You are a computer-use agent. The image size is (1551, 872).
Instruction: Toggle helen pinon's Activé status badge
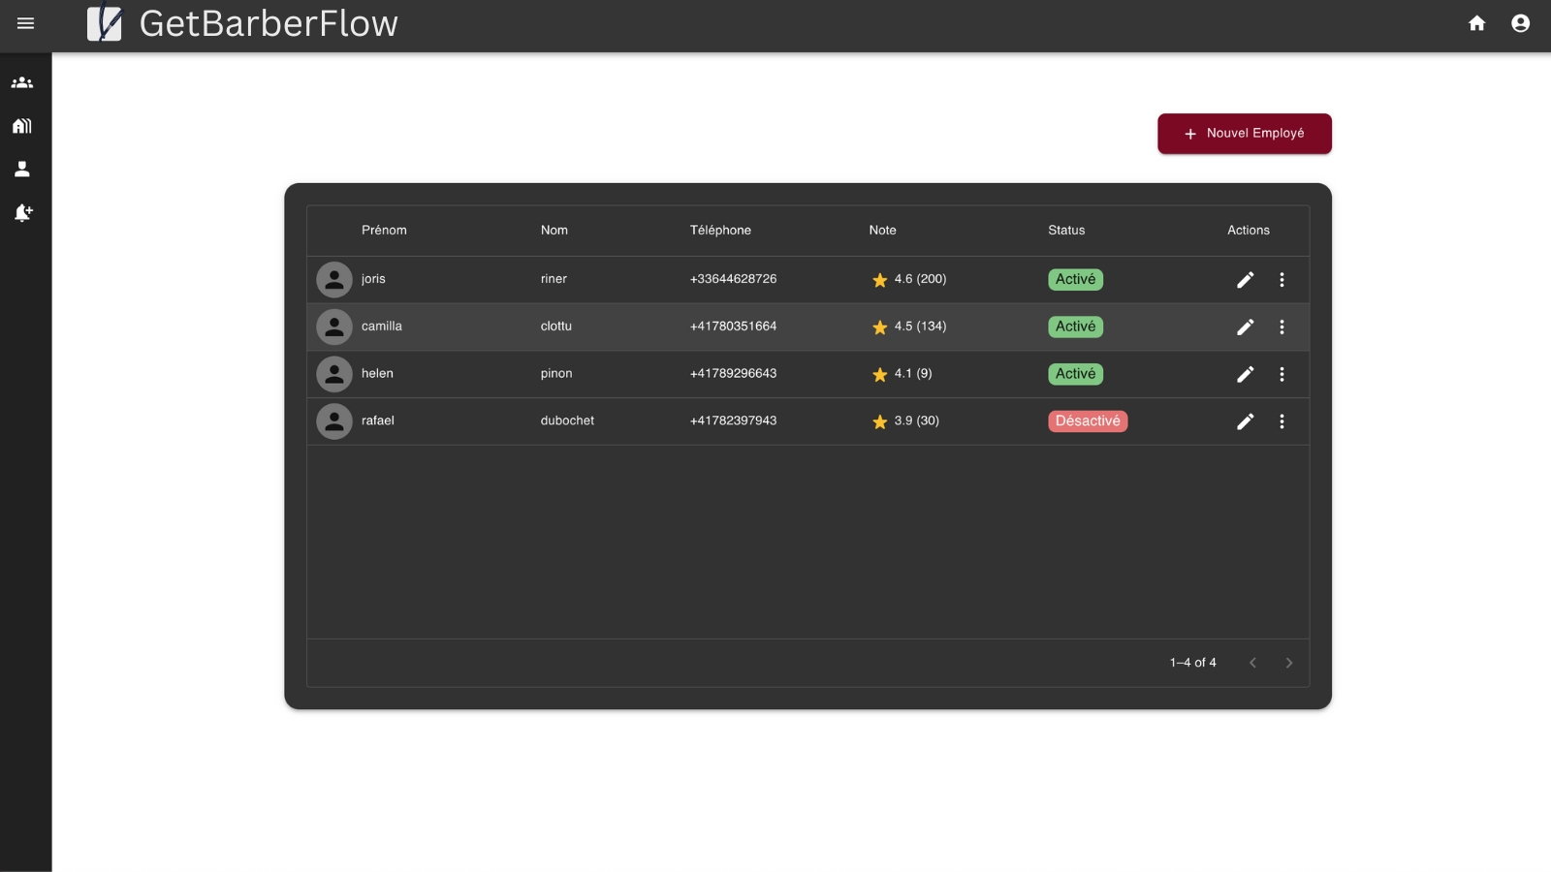coord(1076,373)
